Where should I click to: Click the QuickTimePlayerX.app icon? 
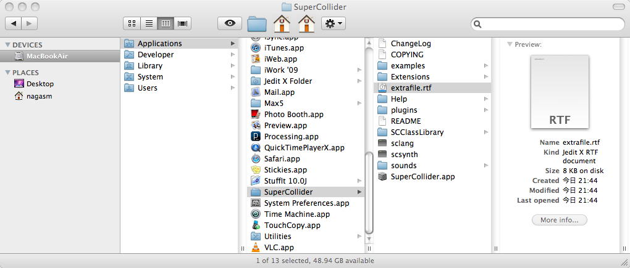click(256, 147)
